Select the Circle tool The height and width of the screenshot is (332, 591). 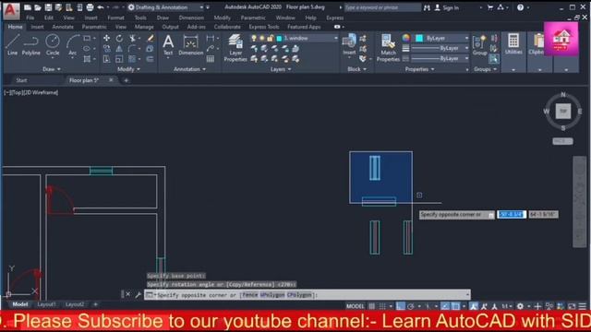pos(53,44)
